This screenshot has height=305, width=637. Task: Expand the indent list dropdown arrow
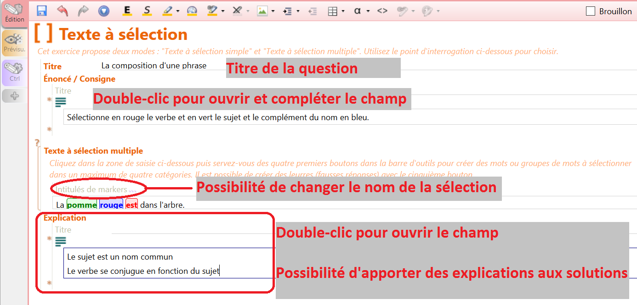tap(298, 11)
